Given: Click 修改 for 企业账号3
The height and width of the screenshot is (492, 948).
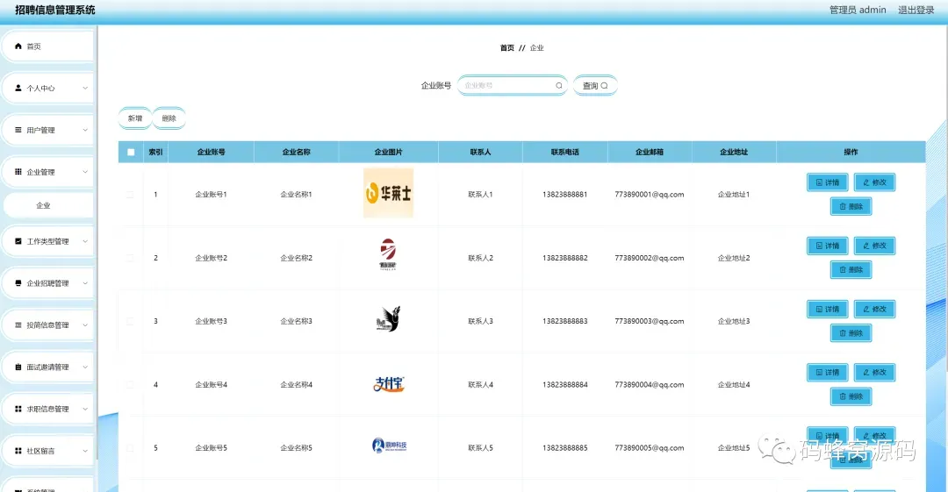Looking at the screenshot, I should [x=874, y=309].
